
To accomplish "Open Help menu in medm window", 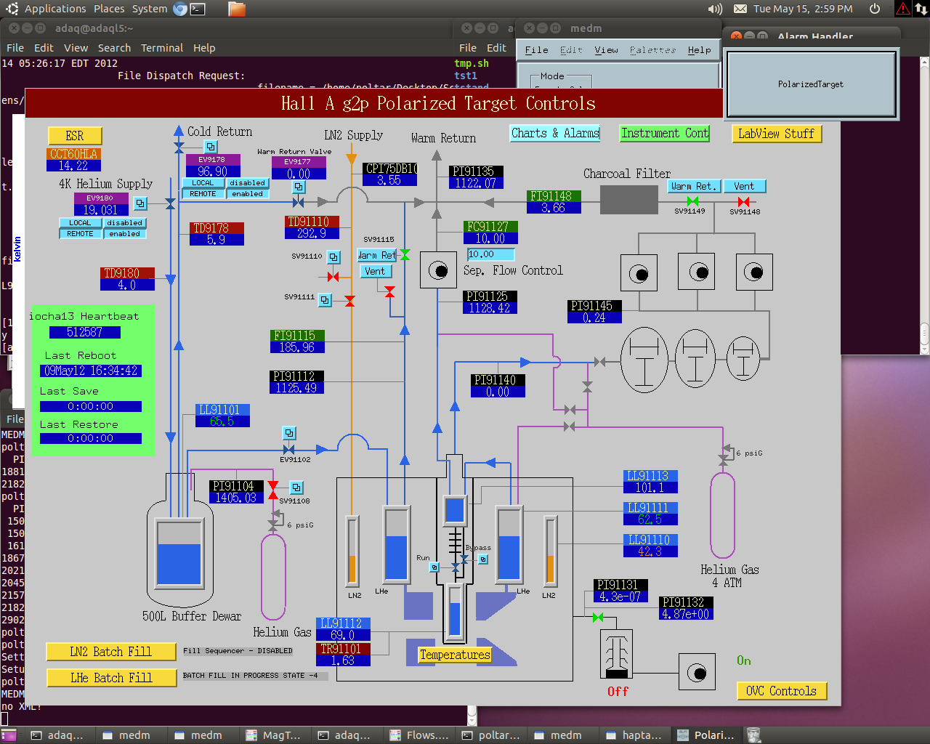I will [699, 50].
